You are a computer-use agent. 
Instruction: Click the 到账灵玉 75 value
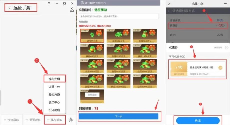pos(96,108)
